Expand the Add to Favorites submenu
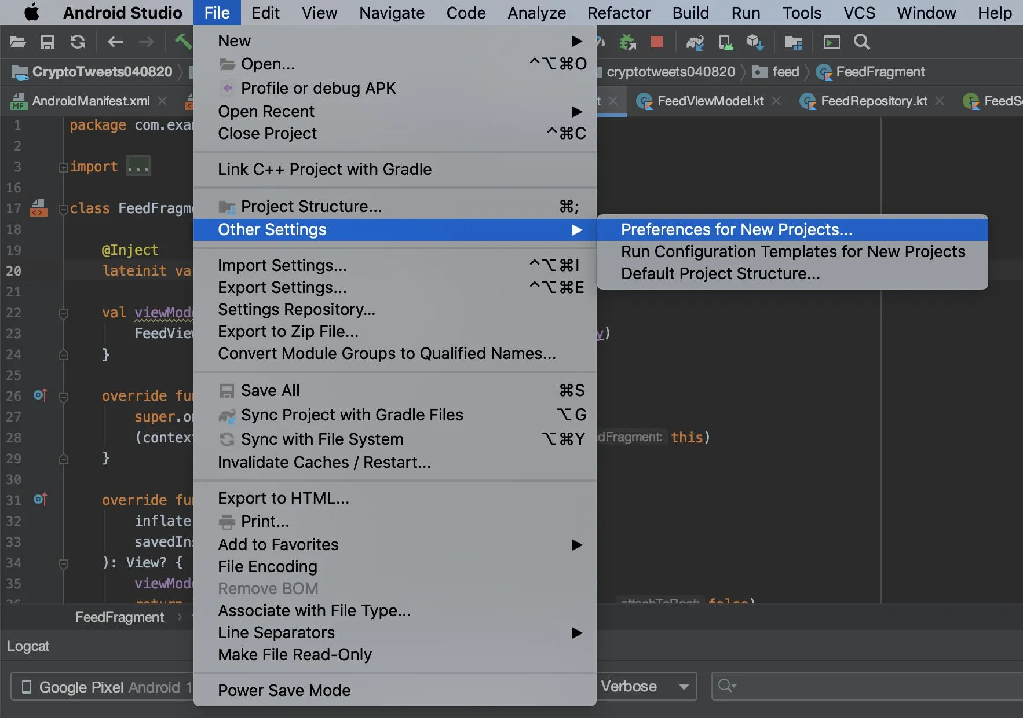This screenshot has width=1023, height=718. (x=395, y=544)
